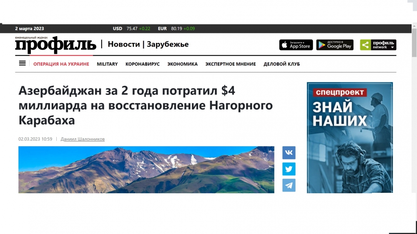Navigate to Деловой клуб
The width and height of the screenshot is (417, 234).
[x=281, y=64]
